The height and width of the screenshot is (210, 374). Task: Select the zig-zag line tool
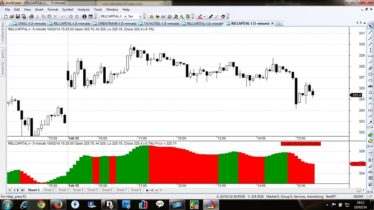coord(370,116)
